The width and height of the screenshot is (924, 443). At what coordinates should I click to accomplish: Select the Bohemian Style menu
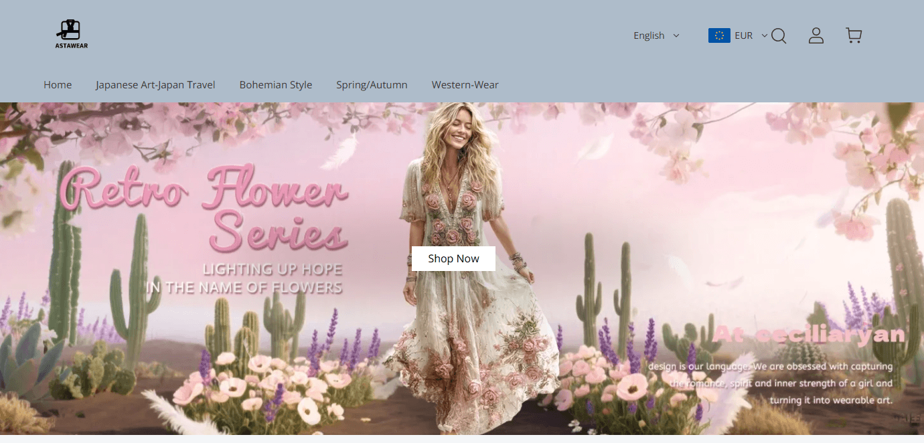(276, 84)
